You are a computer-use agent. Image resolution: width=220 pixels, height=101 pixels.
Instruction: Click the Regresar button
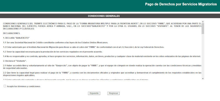pos(113,93)
